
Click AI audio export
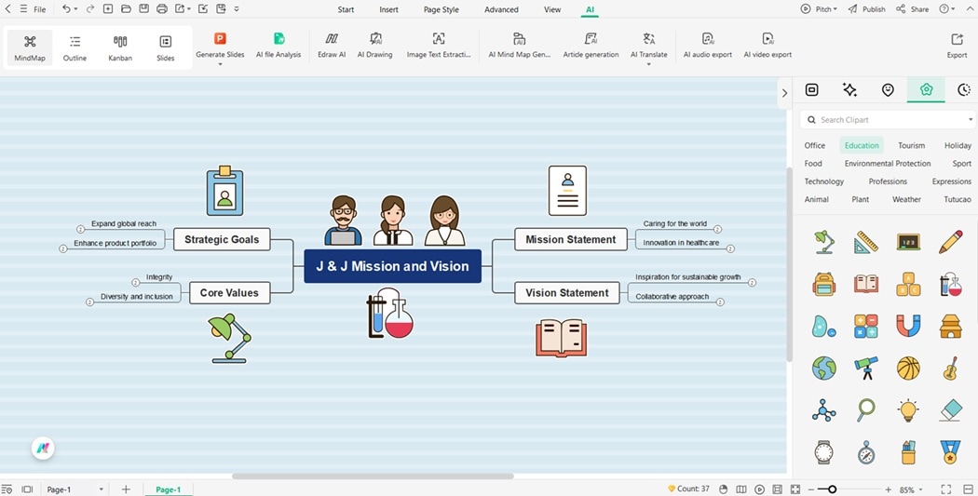pyautogui.click(x=708, y=47)
